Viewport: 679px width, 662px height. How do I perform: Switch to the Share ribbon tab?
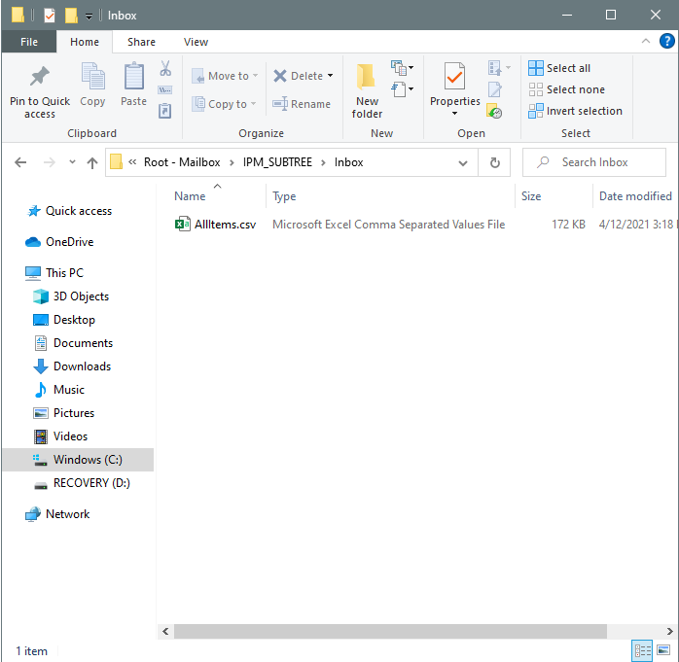pos(141,42)
